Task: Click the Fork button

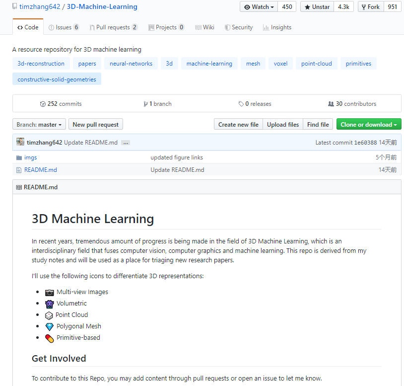Action: coord(371,7)
